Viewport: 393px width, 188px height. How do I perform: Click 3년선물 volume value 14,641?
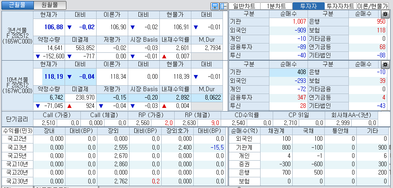tap(54, 48)
